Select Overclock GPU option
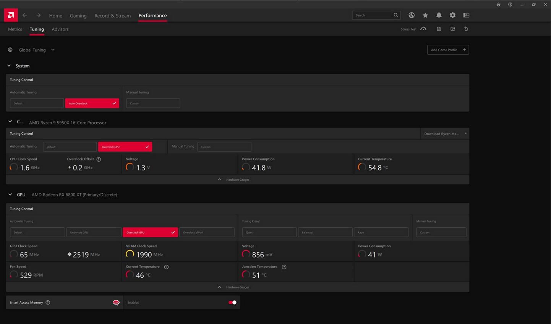Screen dimensions: 551x324 [x=150, y=232]
